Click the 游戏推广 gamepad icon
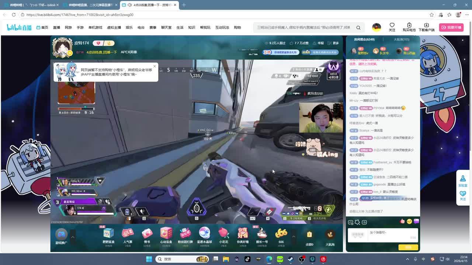The image size is (472, 265). 61,234
